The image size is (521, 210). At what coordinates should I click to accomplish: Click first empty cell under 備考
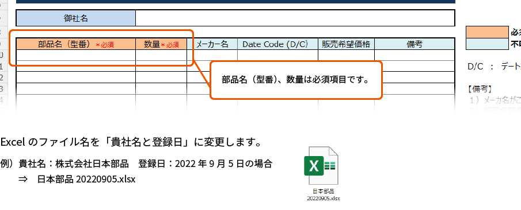pyautogui.click(x=414, y=55)
